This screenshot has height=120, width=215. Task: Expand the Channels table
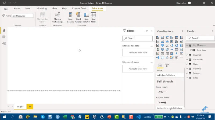coord(187,55)
